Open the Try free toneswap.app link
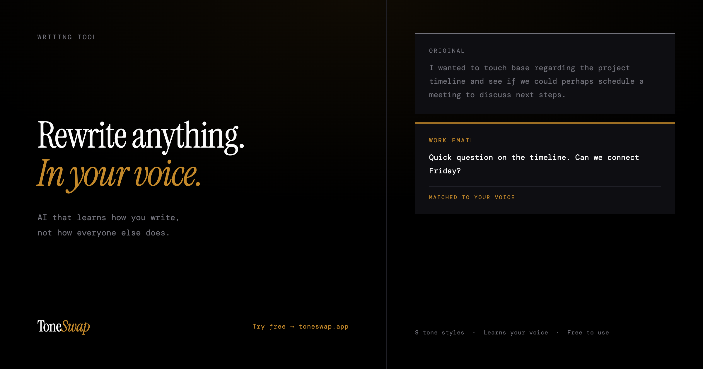 pyautogui.click(x=301, y=327)
